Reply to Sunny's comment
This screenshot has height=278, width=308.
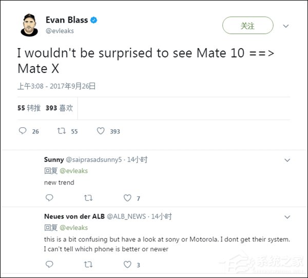[x=49, y=197]
